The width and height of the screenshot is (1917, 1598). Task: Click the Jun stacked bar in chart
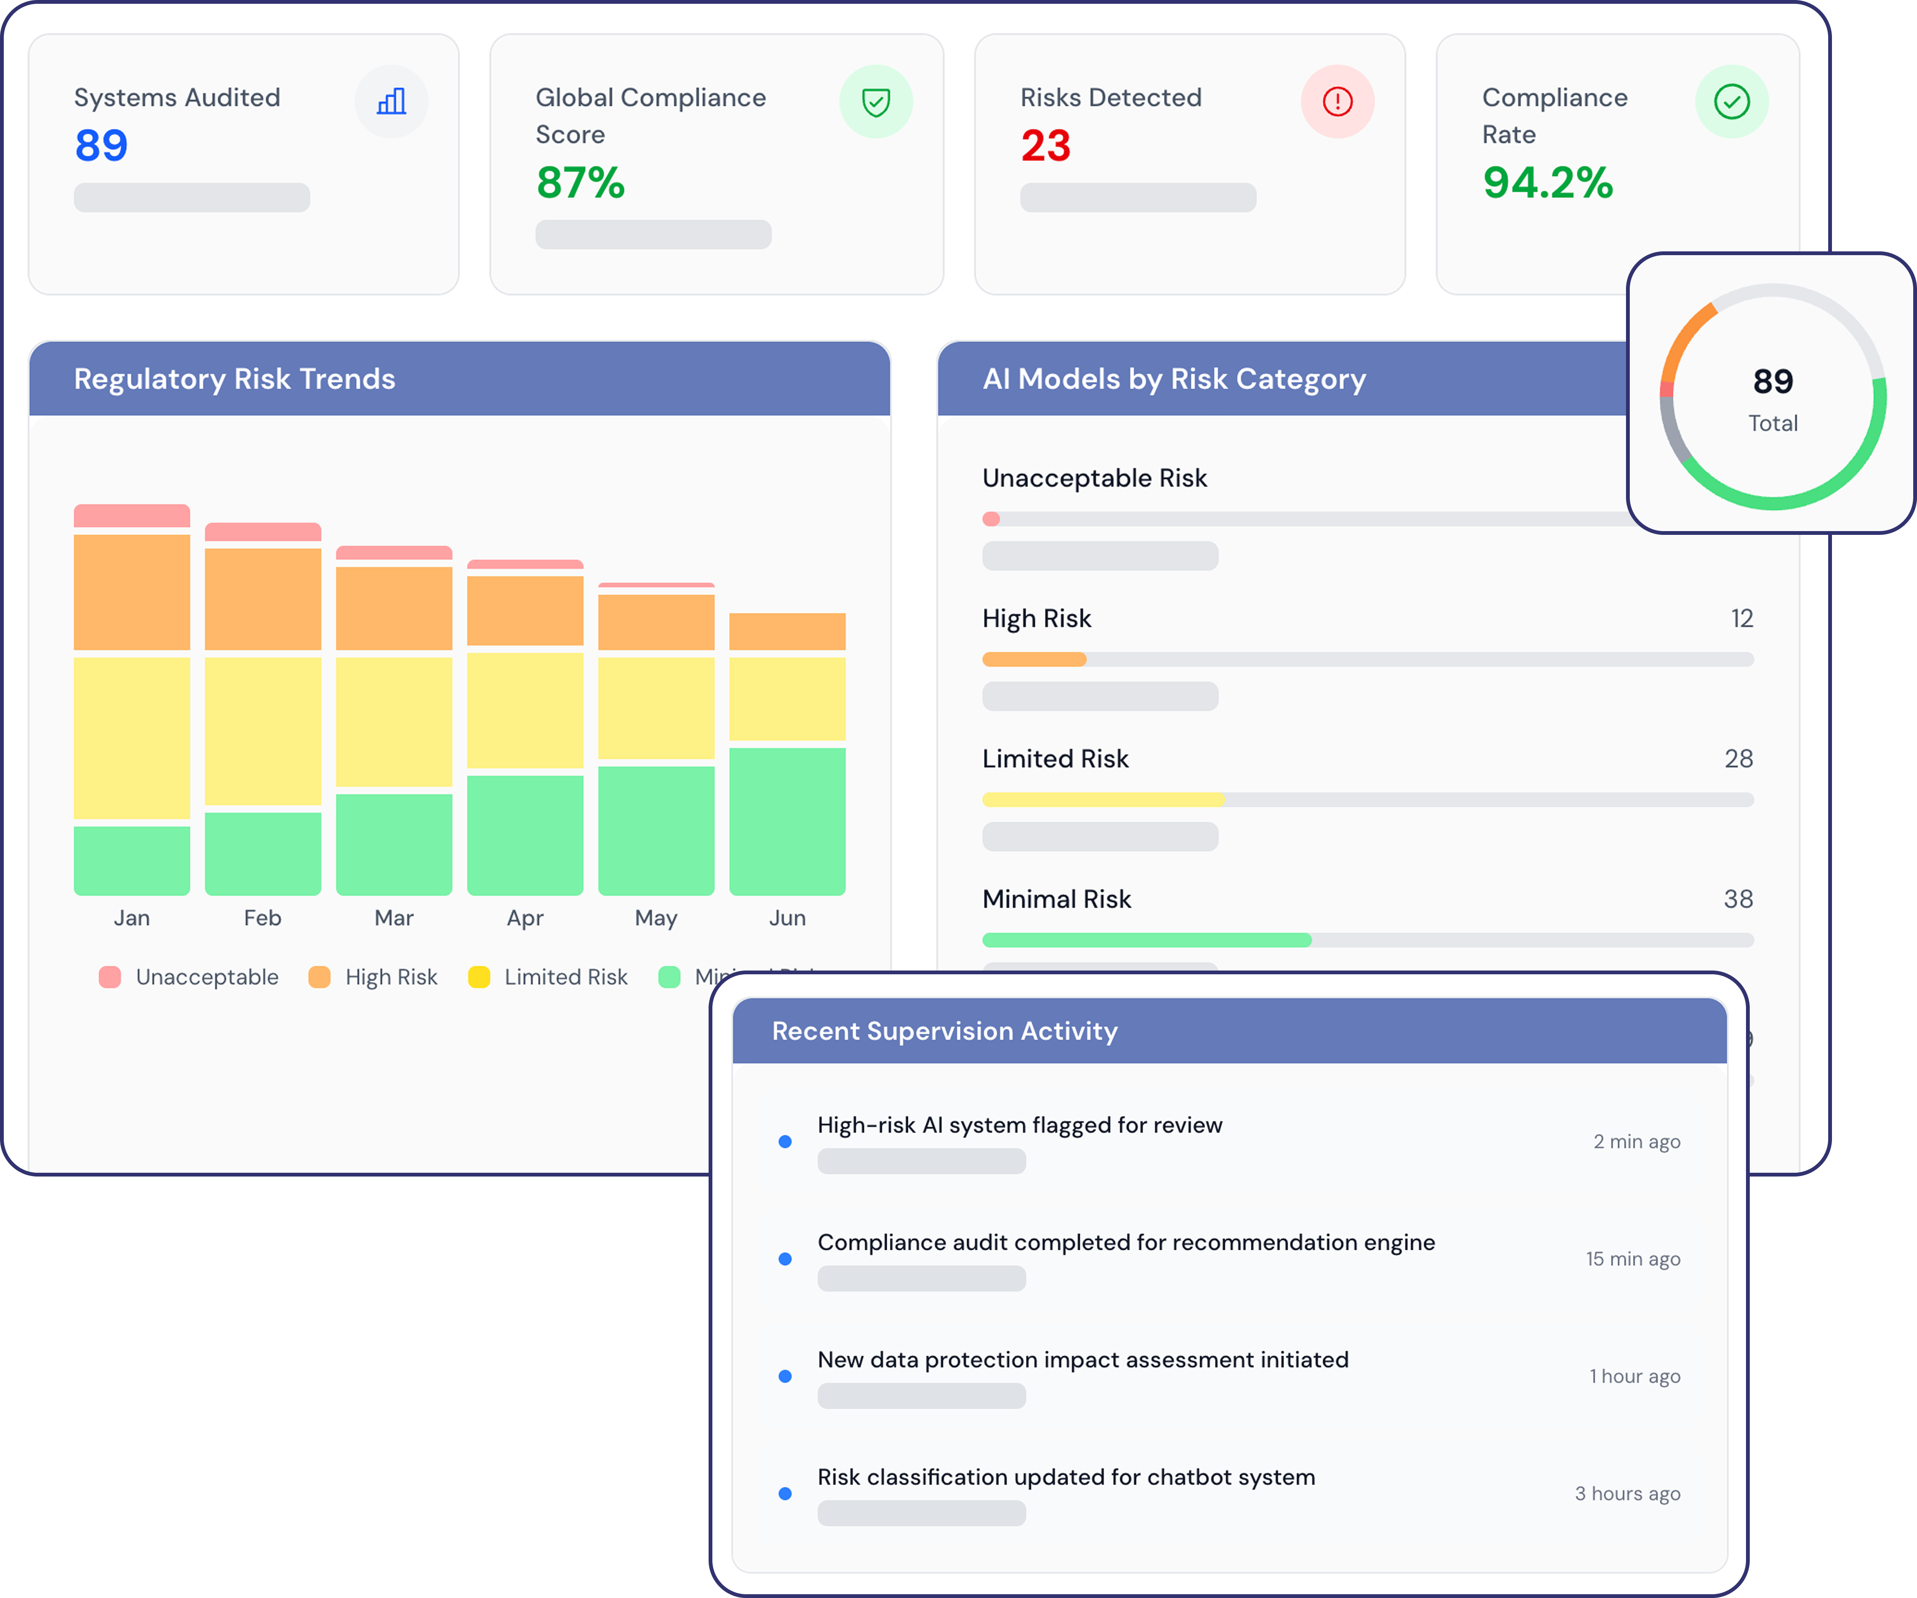[787, 767]
